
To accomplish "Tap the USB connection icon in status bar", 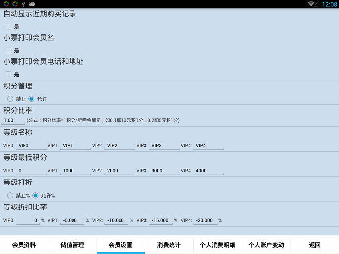I will coord(23,4).
